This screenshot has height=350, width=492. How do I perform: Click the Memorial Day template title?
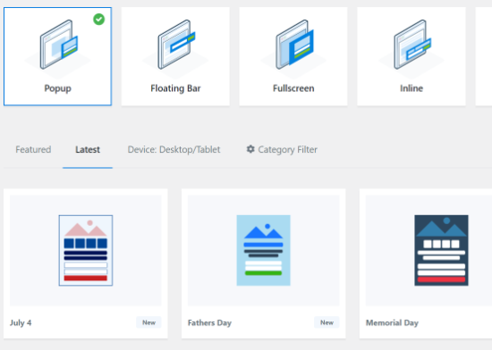[x=392, y=322]
